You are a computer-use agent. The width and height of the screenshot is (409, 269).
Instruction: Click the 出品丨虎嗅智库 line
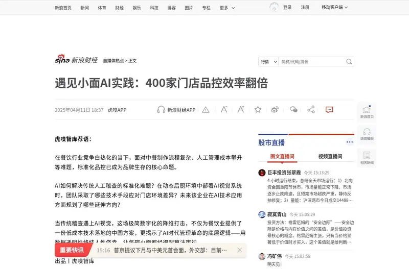[75, 261]
